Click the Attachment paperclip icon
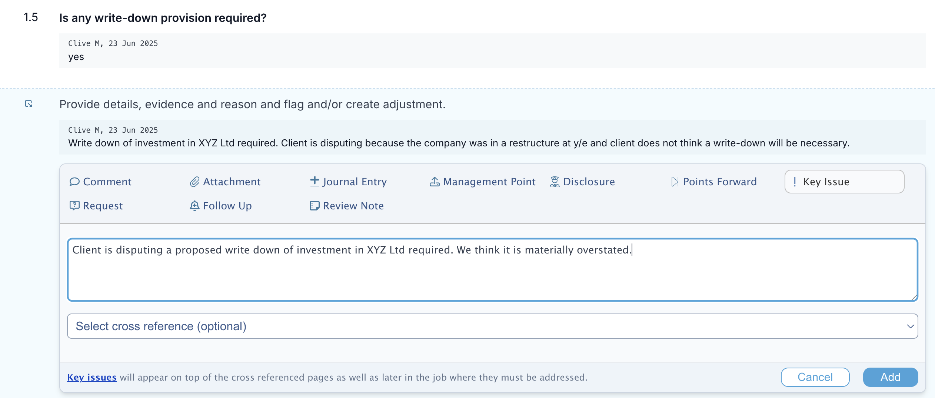 (195, 182)
